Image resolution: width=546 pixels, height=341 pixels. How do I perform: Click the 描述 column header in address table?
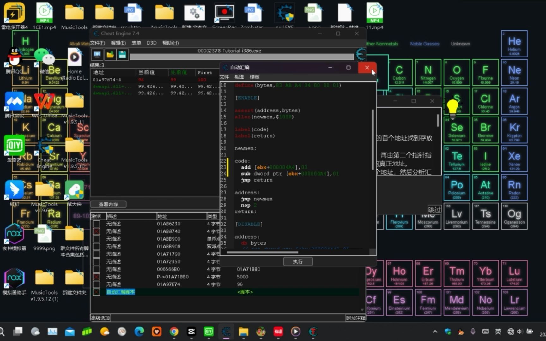tap(131, 216)
